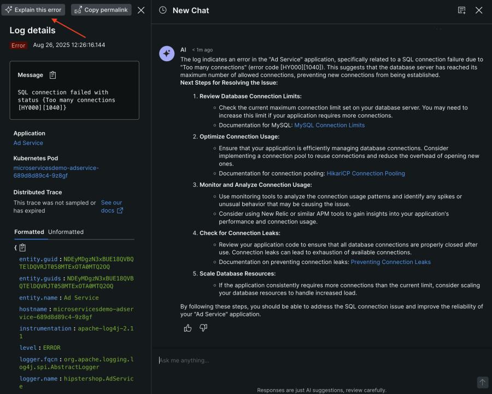492x394 pixels.
Task: Open the HikariCP Connection Pooling link
Action: (366, 173)
